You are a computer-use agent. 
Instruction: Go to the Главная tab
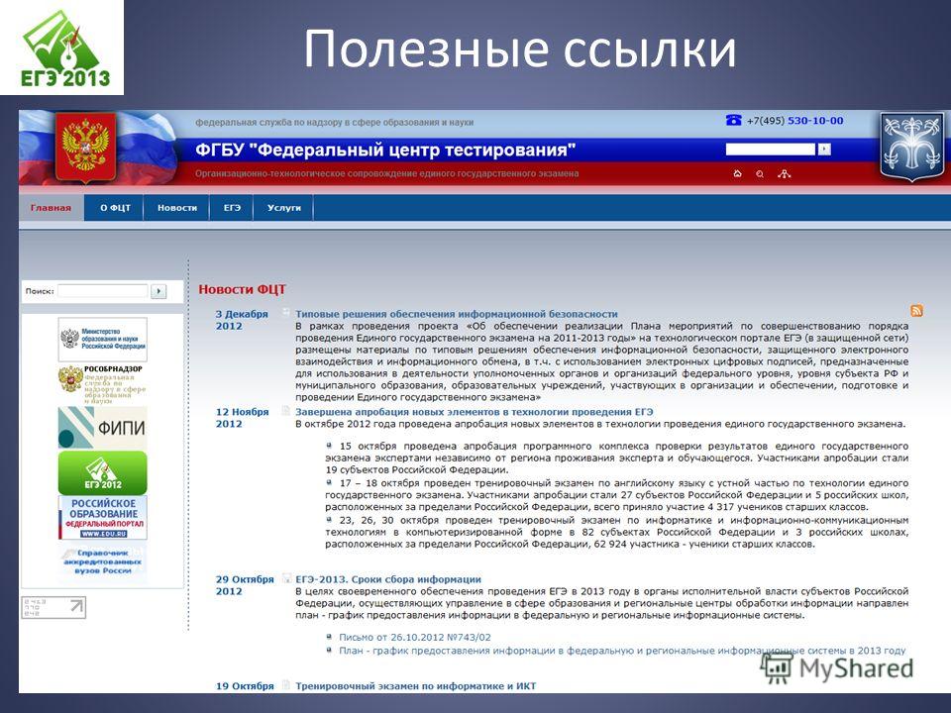point(51,208)
